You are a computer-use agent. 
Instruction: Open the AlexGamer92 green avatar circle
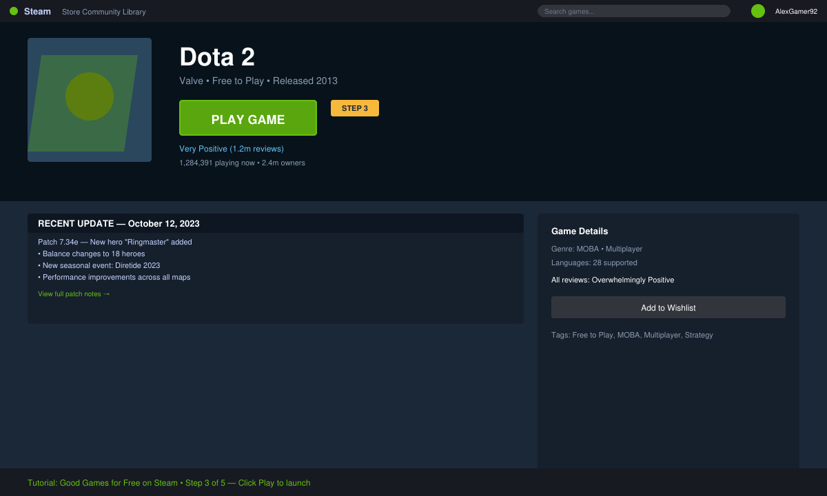(x=758, y=11)
